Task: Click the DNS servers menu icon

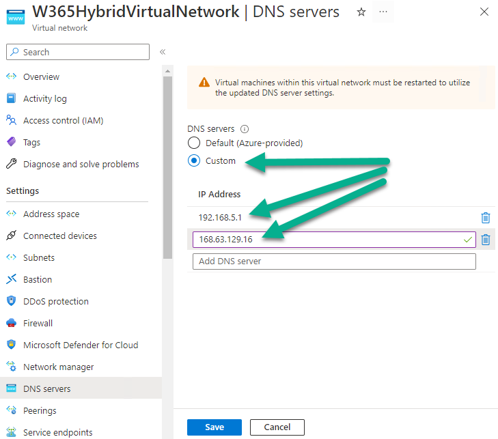Action: click(12, 388)
